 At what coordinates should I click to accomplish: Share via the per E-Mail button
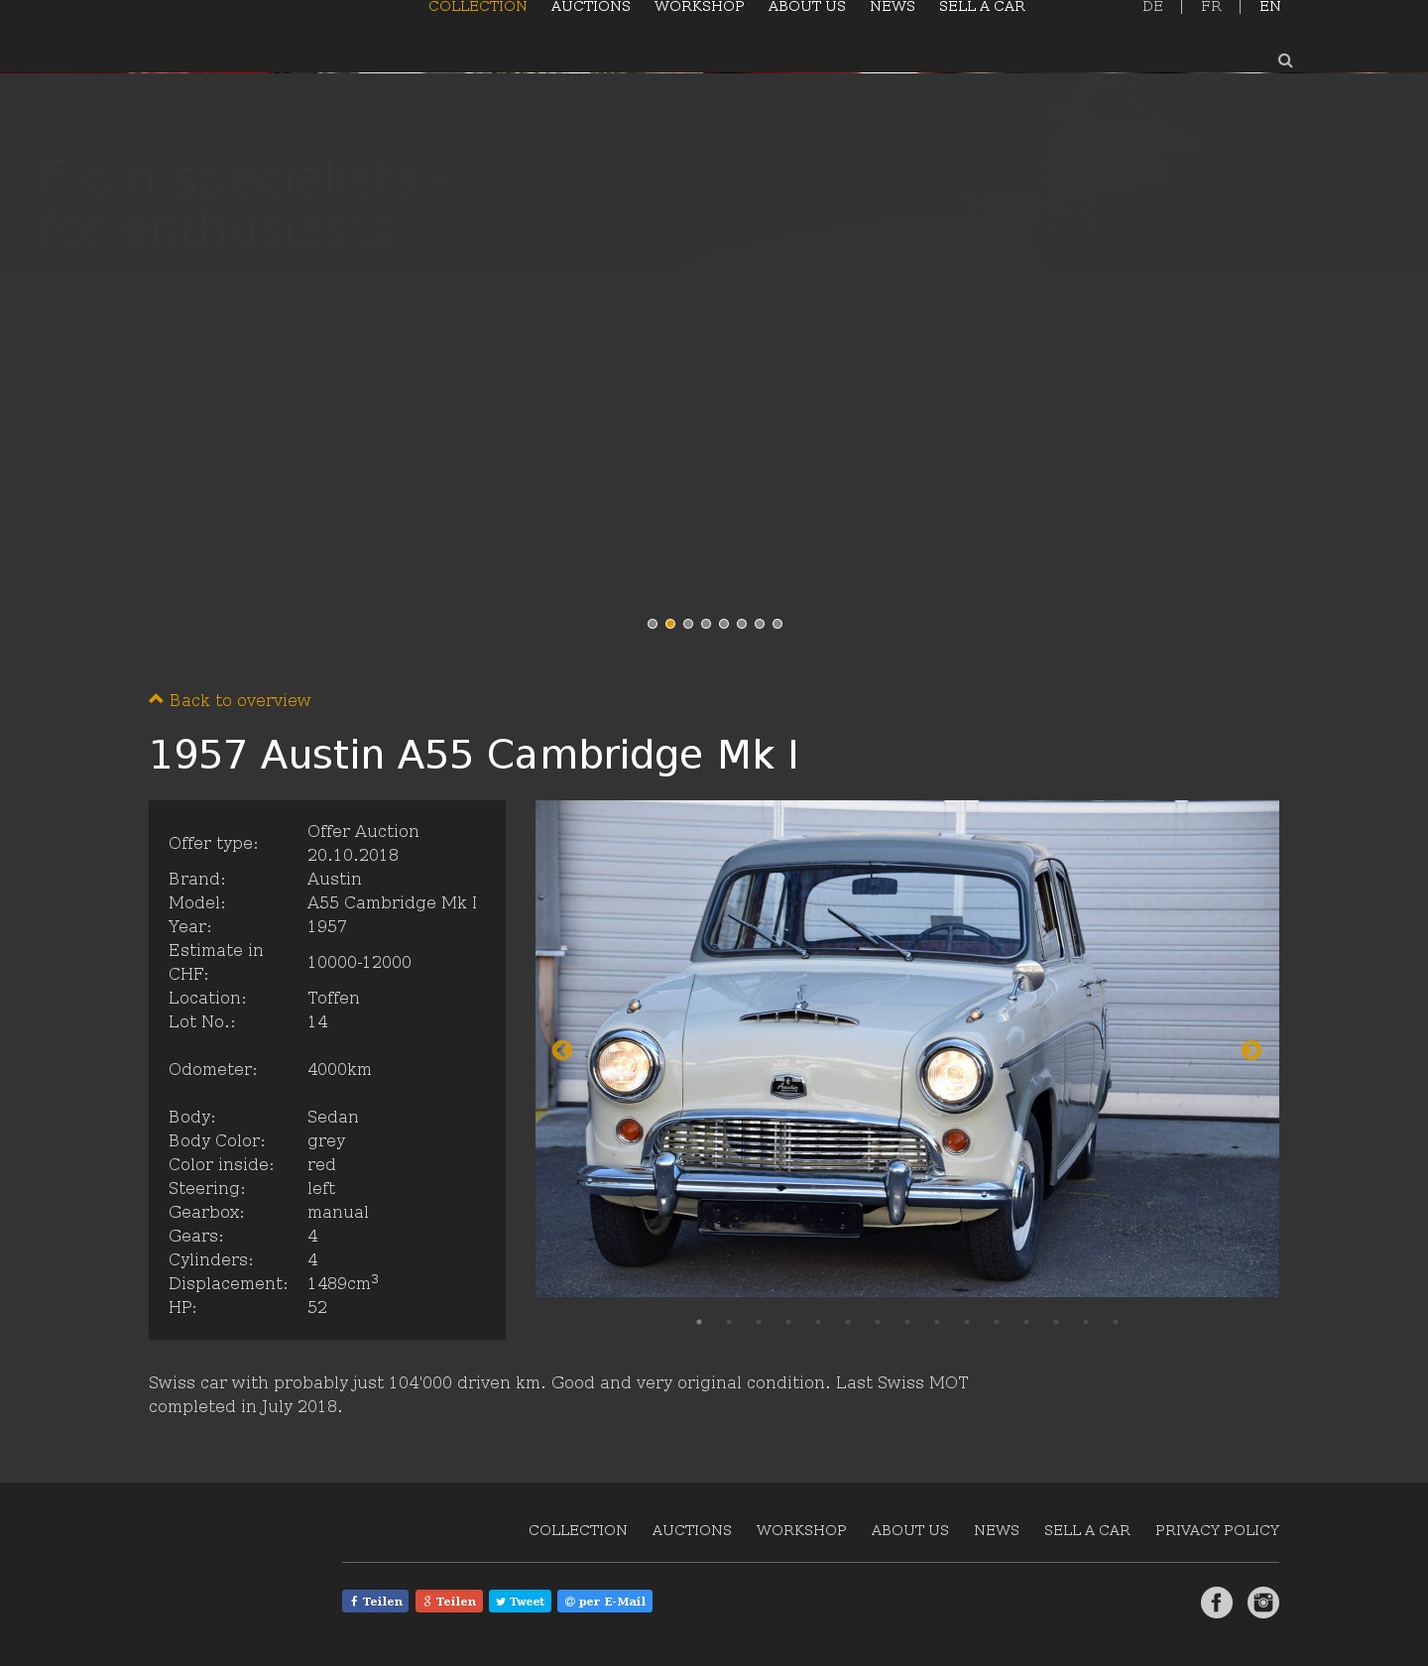(x=605, y=1602)
